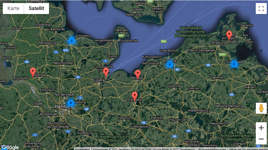The height and width of the screenshot is (150, 268).
Task: Click the Street View pegman icon
Action: point(261,108)
